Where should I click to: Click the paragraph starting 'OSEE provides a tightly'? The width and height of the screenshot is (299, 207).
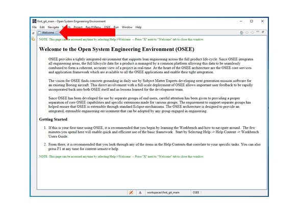[151, 66]
